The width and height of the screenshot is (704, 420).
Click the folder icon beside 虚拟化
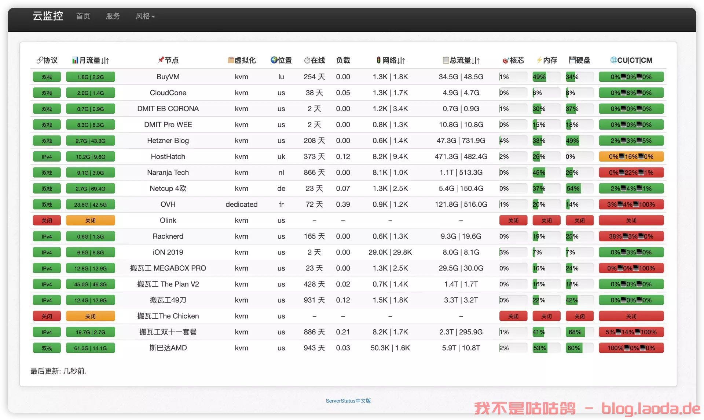(x=231, y=60)
